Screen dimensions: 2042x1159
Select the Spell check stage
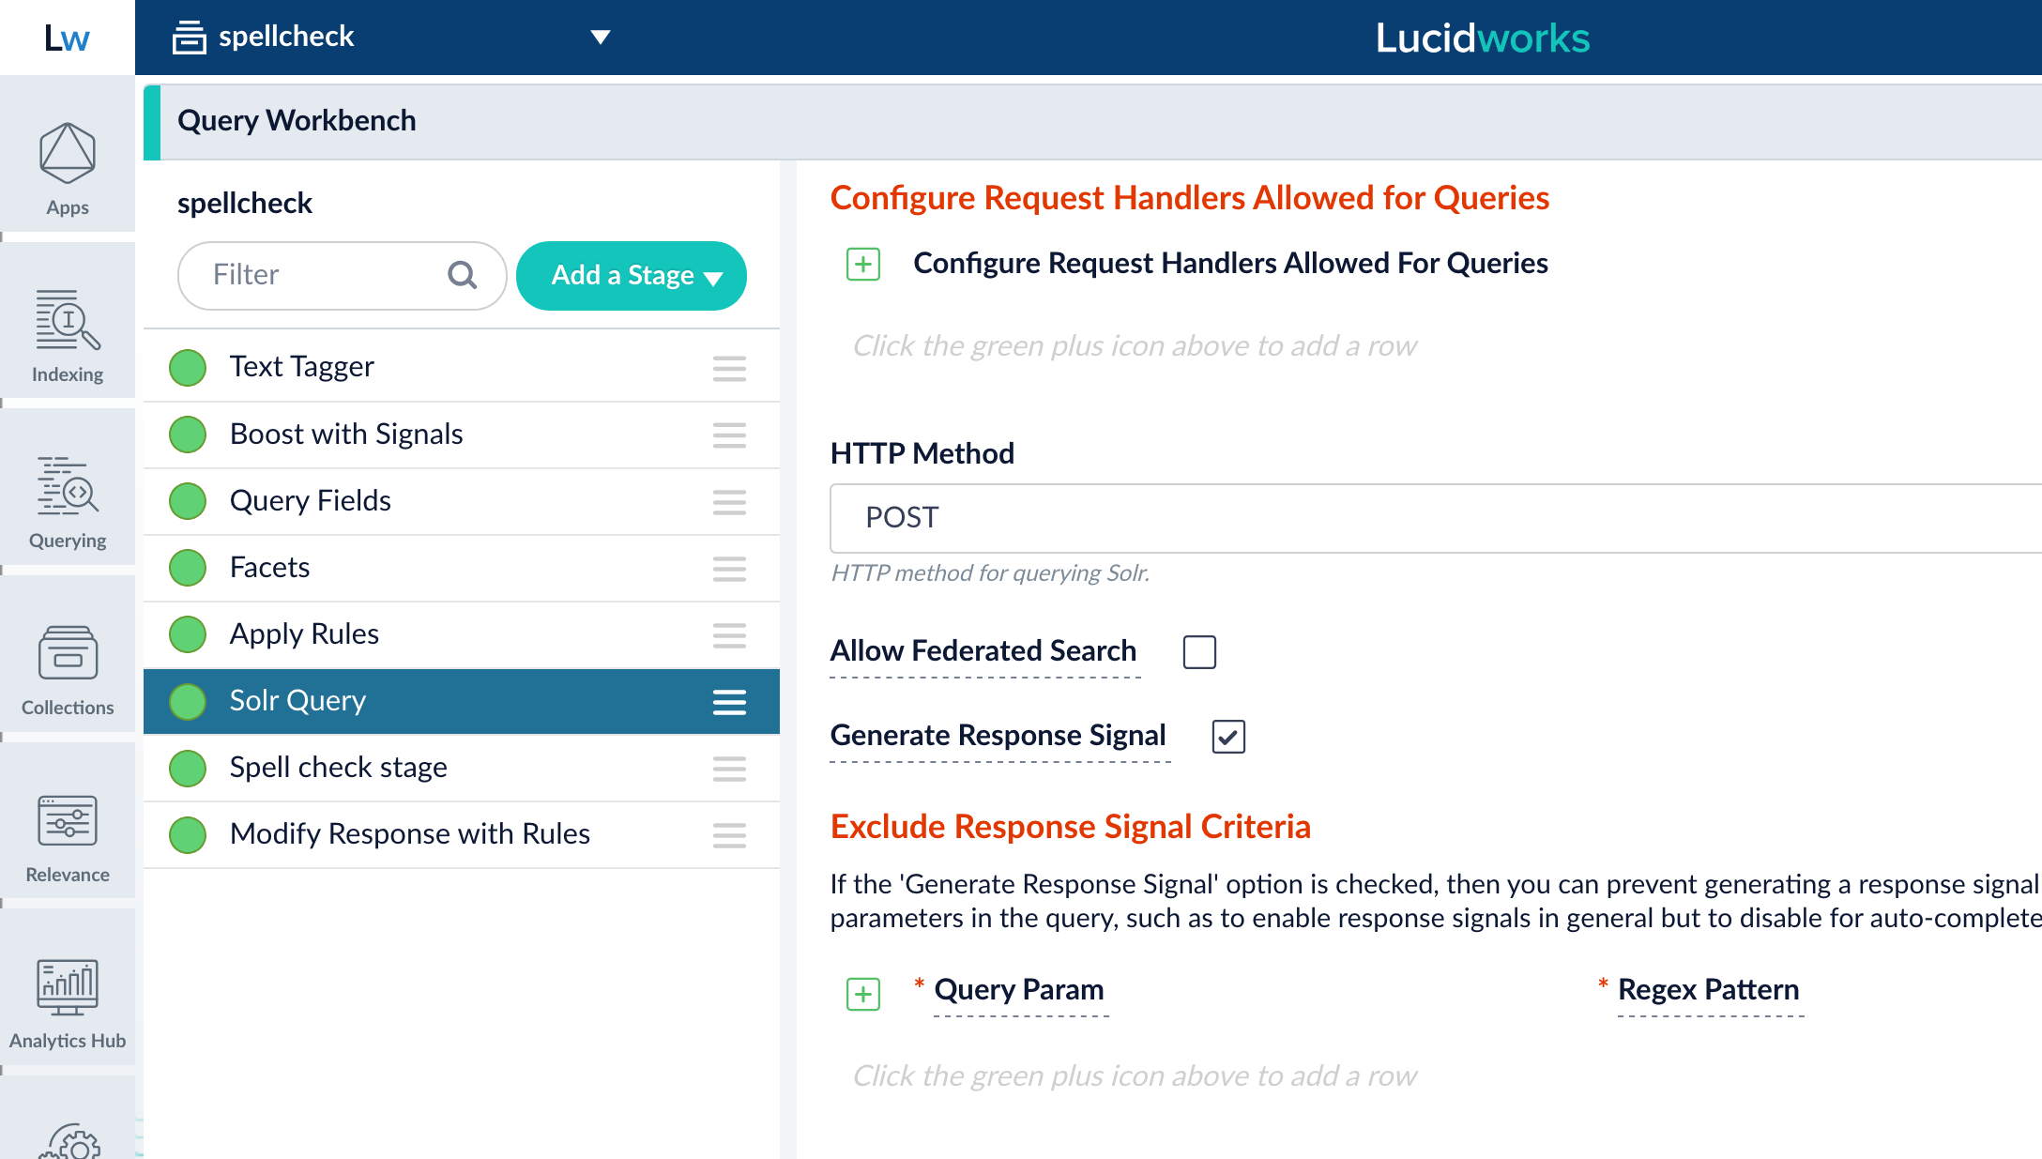click(462, 768)
